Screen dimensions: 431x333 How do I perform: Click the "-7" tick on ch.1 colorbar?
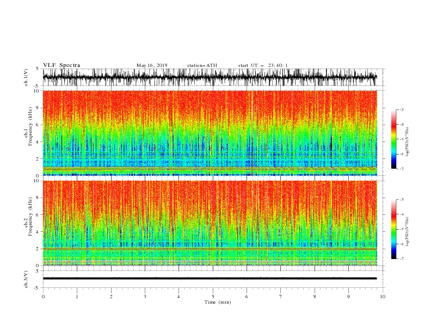[x=401, y=169]
